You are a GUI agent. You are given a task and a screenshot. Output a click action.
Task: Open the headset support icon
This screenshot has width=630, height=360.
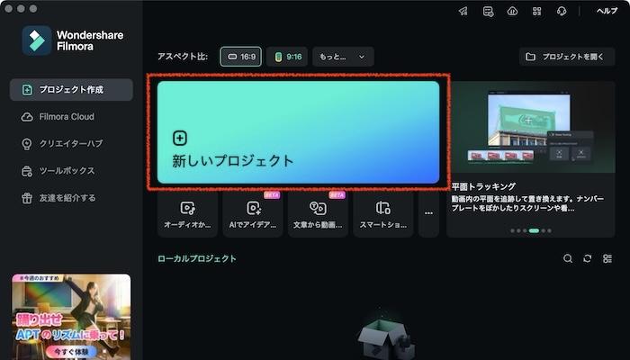[x=562, y=12]
